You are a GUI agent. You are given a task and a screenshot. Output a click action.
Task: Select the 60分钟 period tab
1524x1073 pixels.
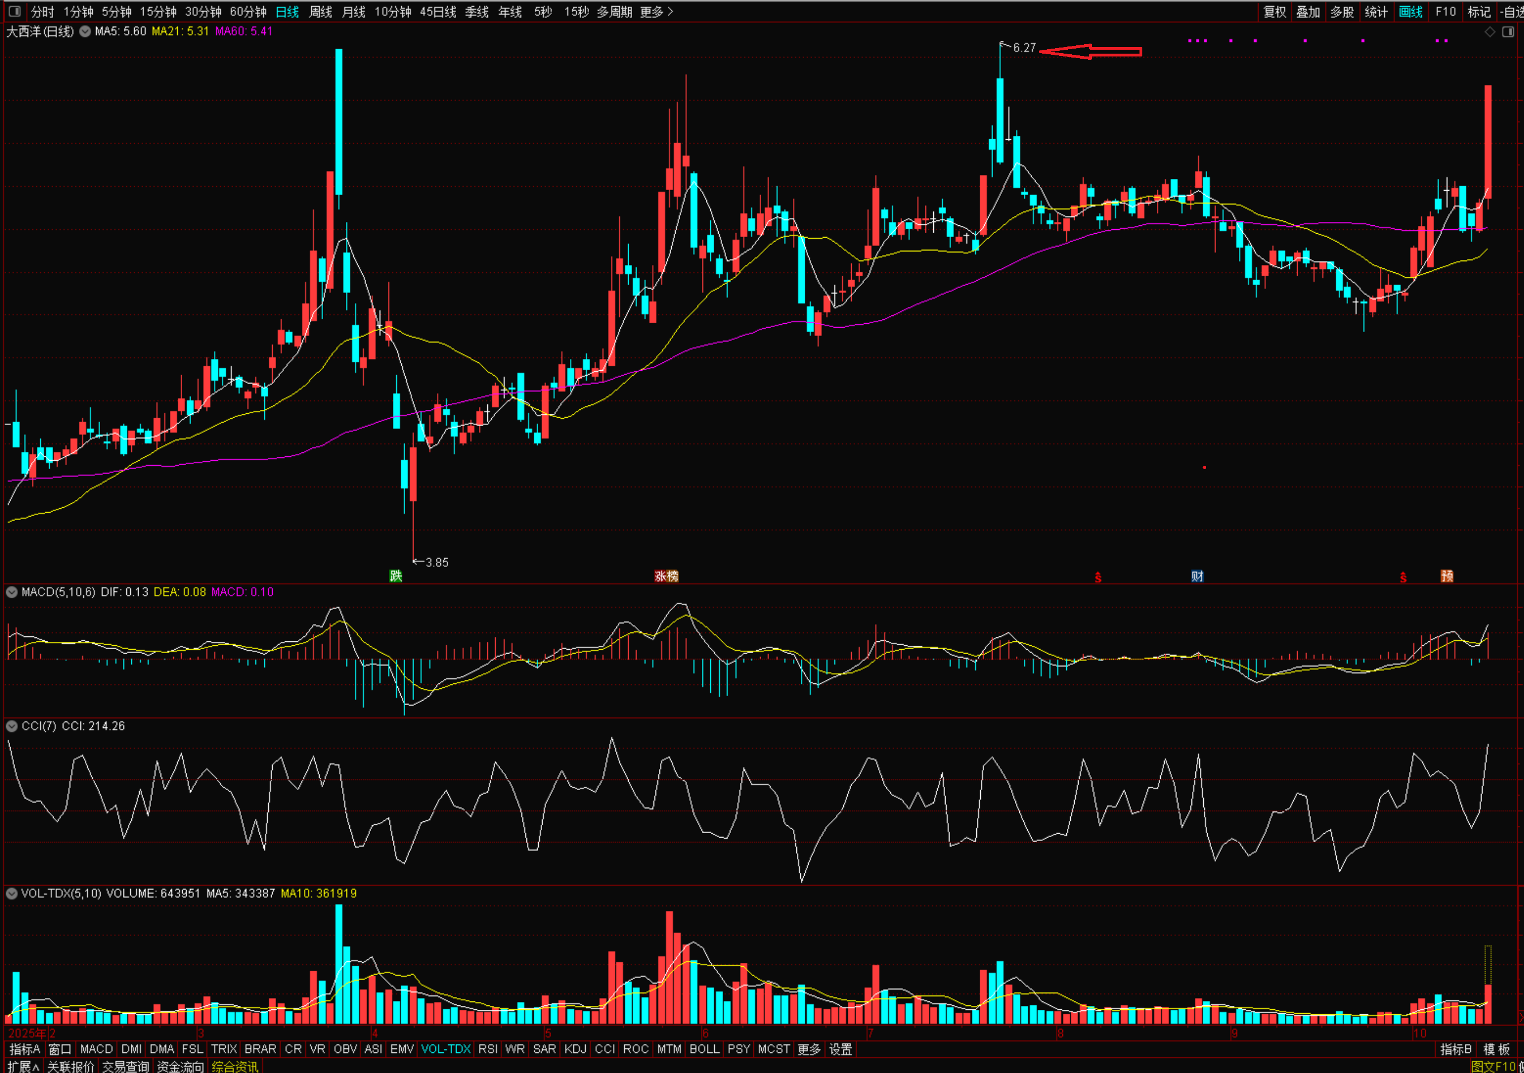click(248, 11)
